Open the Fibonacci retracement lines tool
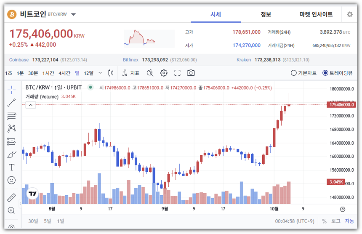This screenshot has width=362, height=234. 11,116
